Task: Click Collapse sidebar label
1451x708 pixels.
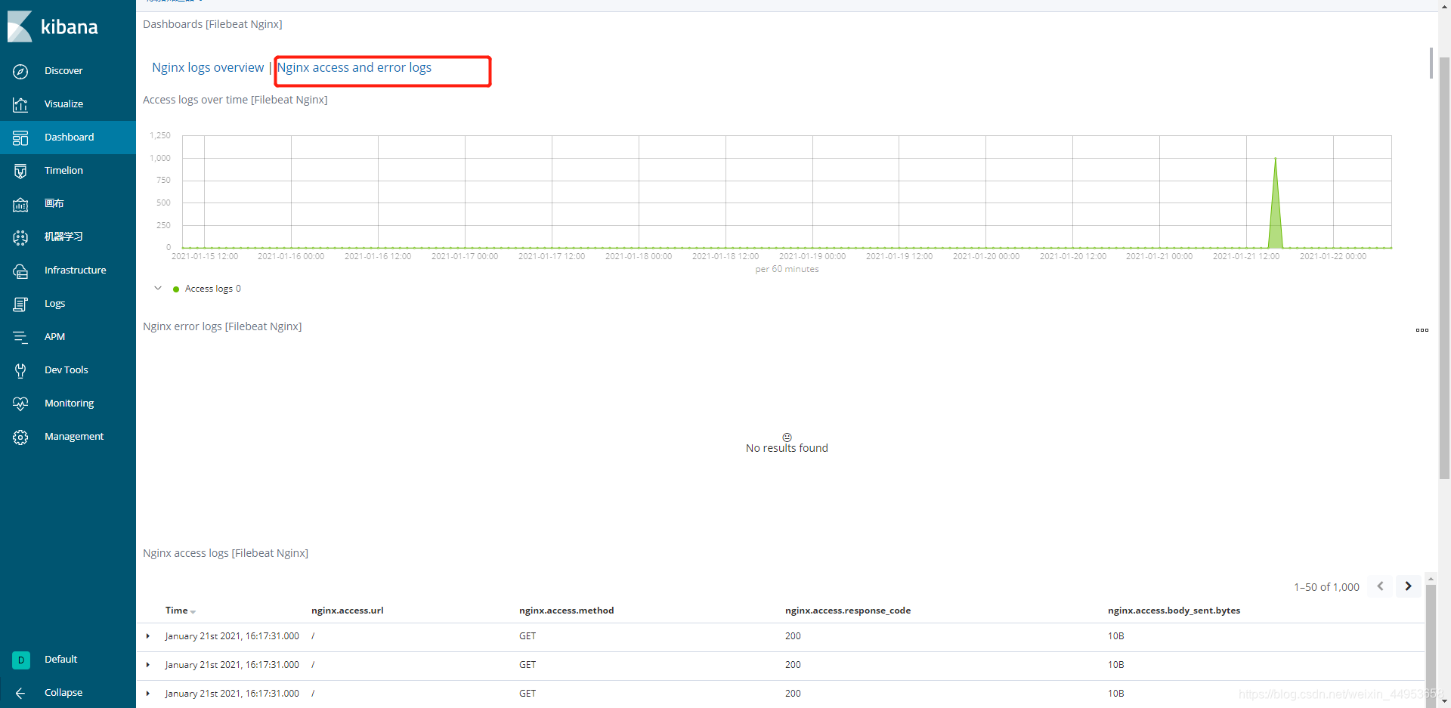Action: click(x=63, y=693)
